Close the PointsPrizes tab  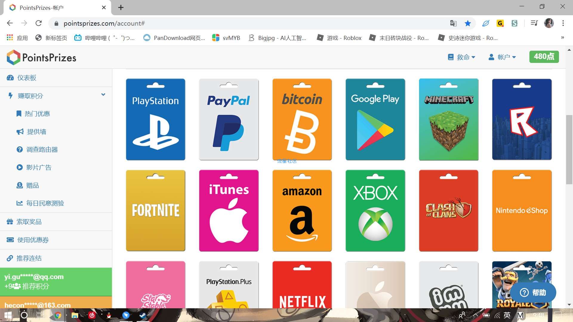point(104,7)
